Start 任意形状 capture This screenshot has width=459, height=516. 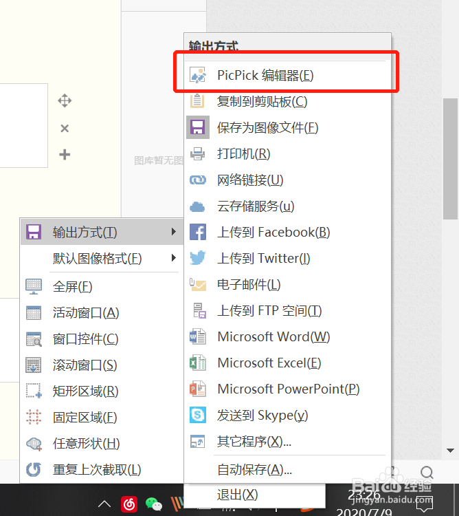[102, 444]
